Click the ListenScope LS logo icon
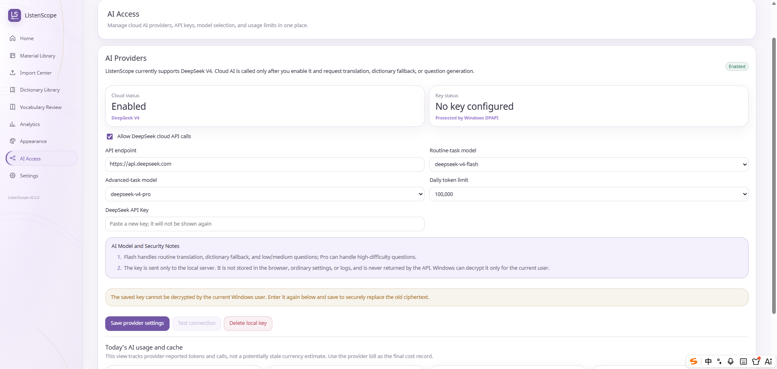Viewport: 777px width, 369px height. point(15,15)
